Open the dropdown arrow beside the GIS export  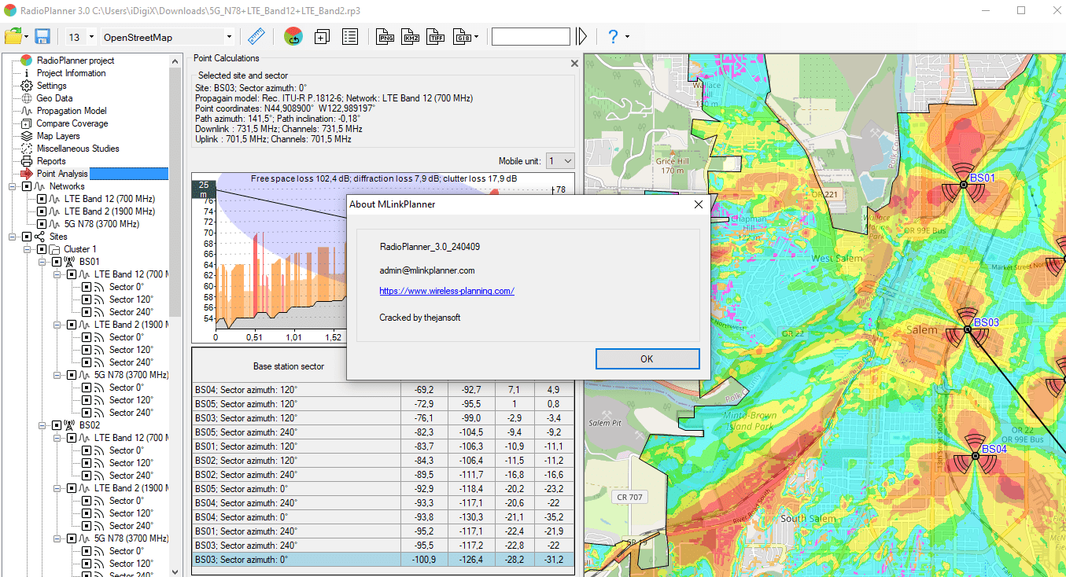(x=476, y=37)
